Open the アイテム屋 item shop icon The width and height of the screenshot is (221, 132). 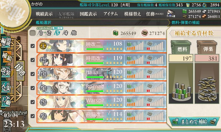(x=171, y=14)
